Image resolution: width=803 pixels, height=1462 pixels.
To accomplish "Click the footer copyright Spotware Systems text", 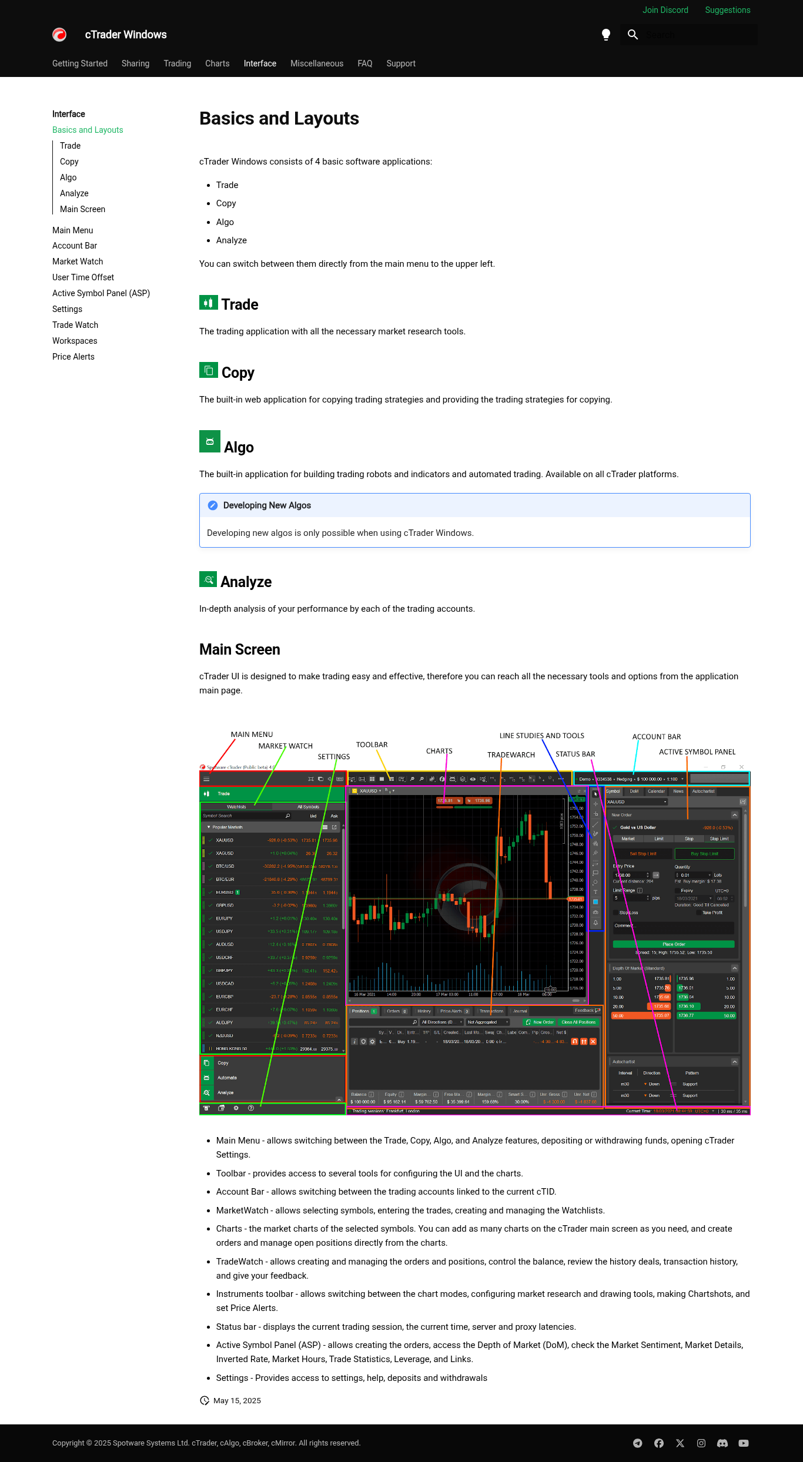I will point(206,1443).
